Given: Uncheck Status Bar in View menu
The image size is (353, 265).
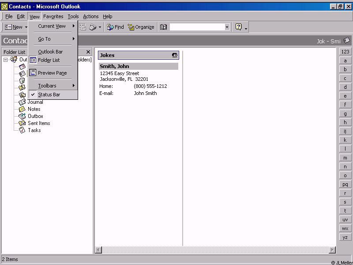Looking at the screenshot, I should [x=53, y=95].
